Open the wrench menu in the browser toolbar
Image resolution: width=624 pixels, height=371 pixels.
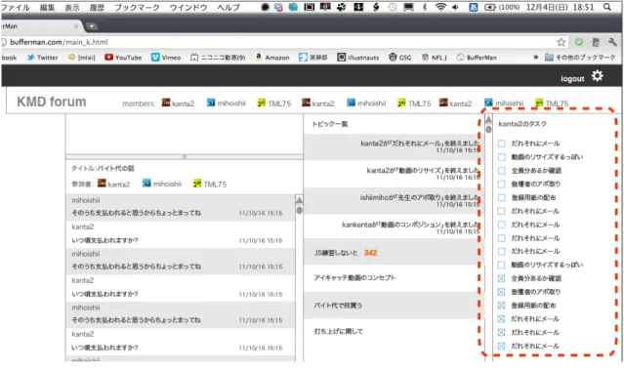click(612, 42)
